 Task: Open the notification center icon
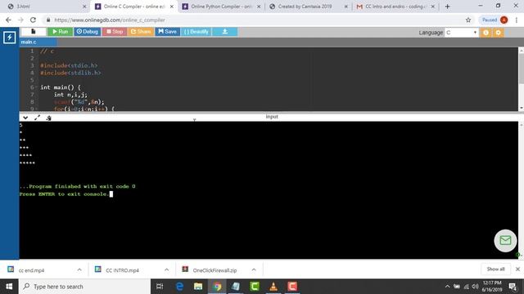pos(513,287)
